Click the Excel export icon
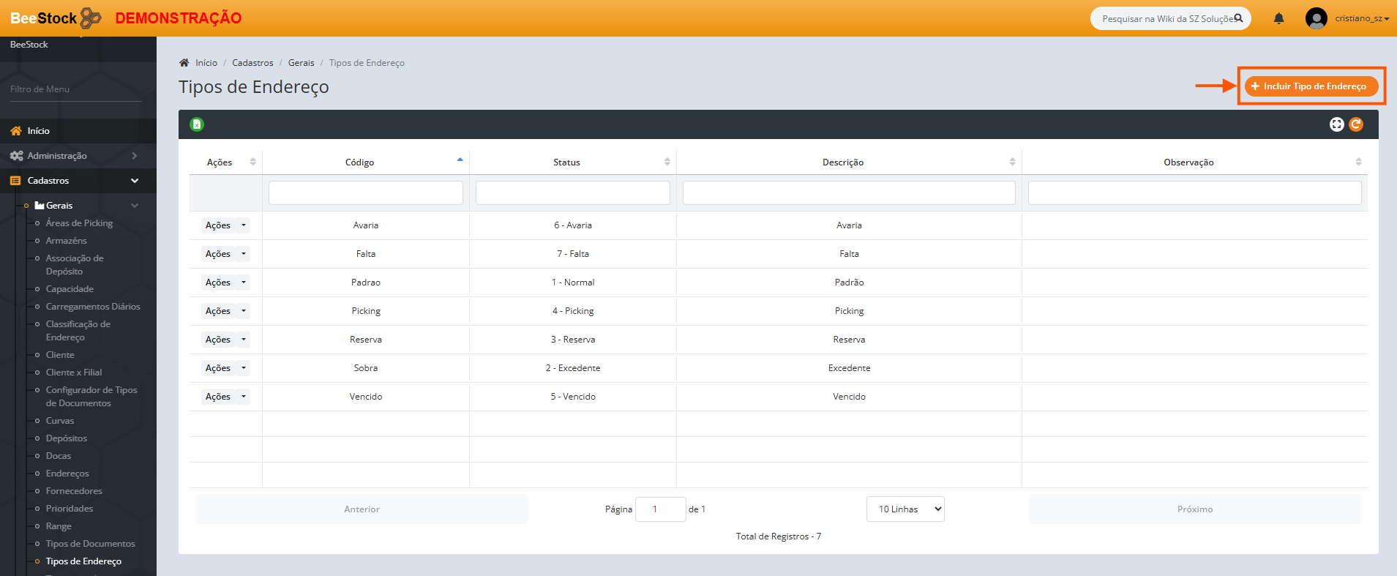1397x576 pixels. 197,124
